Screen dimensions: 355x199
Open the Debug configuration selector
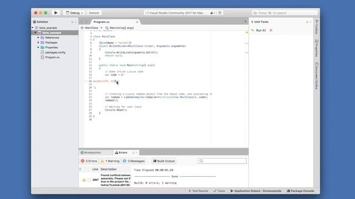coord(73,13)
